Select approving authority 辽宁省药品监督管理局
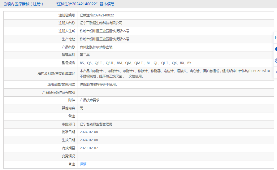This screenshot has width=277, height=170. 96,124
